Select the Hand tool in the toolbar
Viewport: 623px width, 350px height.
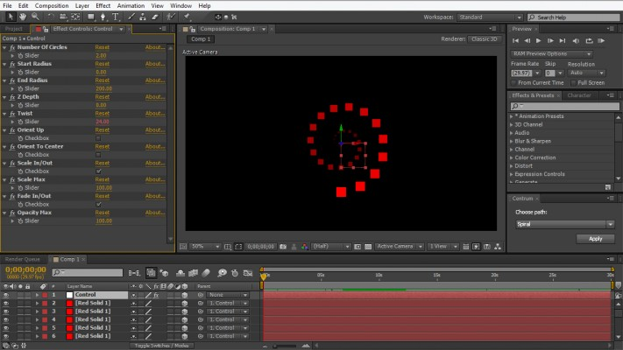click(x=24, y=17)
